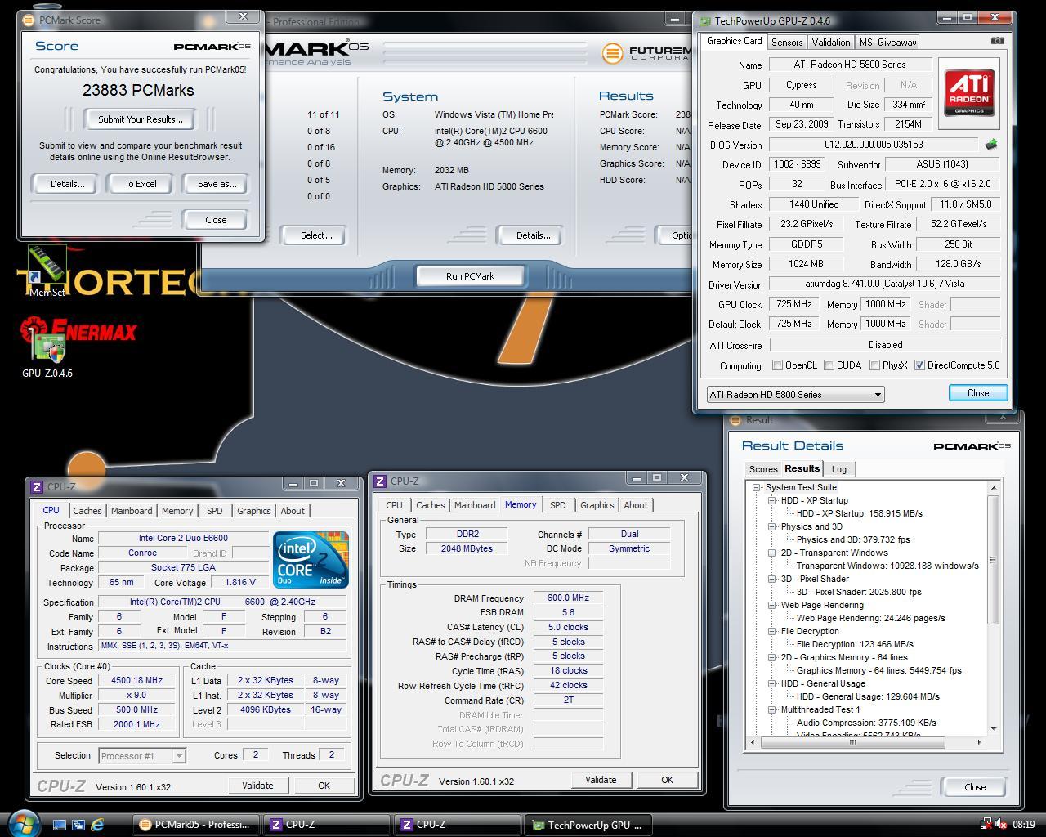Open the Windows Start orb
The image size is (1046, 837).
click(x=23, y=822)
